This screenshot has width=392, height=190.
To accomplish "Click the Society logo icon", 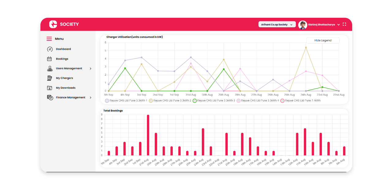I will point(53,24).
